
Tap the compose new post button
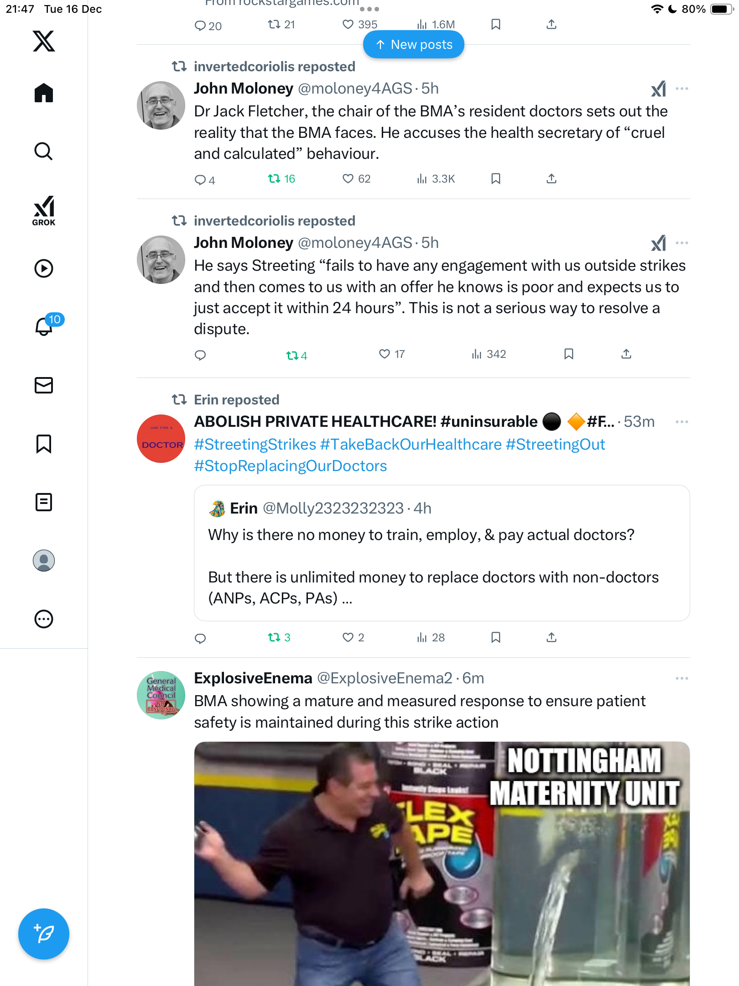click(x=44, y=934)
